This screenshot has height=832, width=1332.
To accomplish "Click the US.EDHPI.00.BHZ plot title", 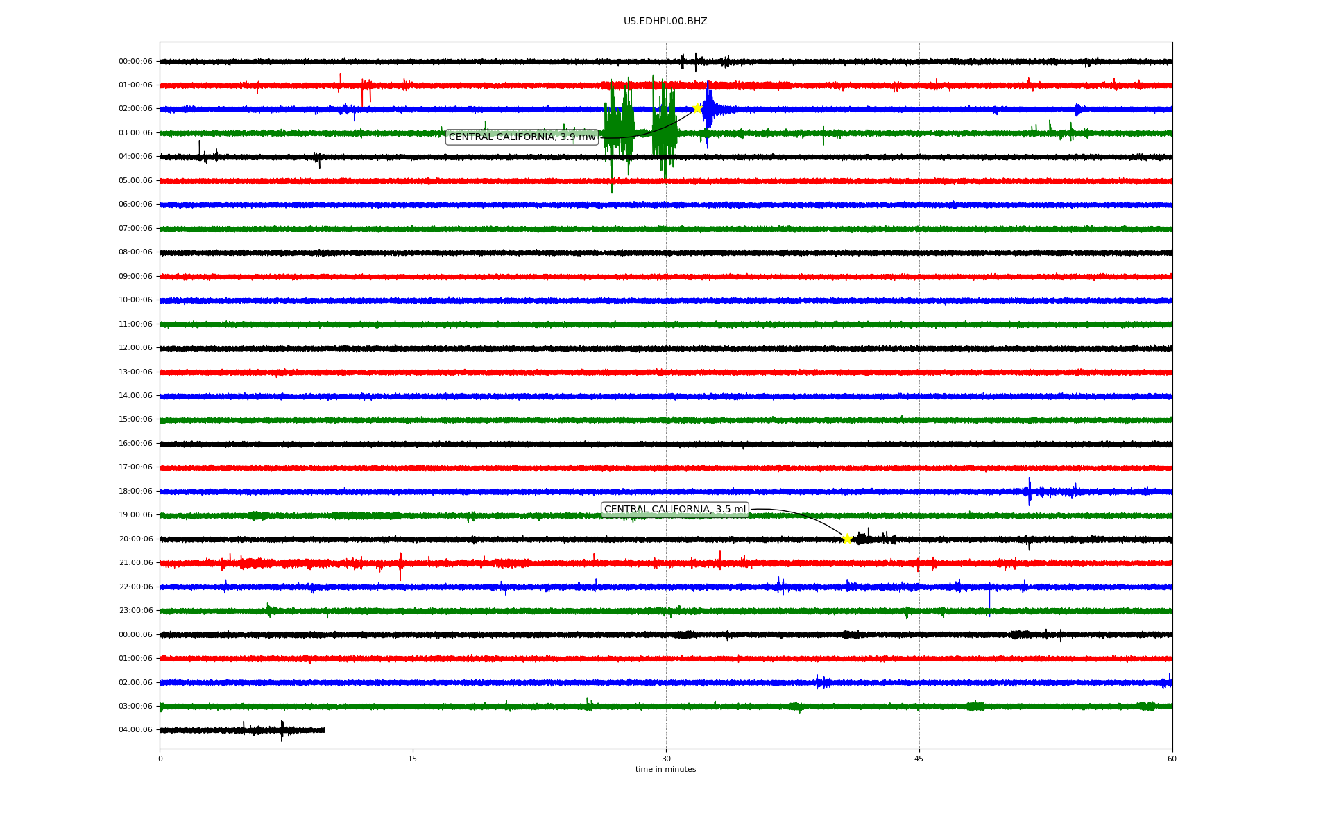I will (665, 21).
